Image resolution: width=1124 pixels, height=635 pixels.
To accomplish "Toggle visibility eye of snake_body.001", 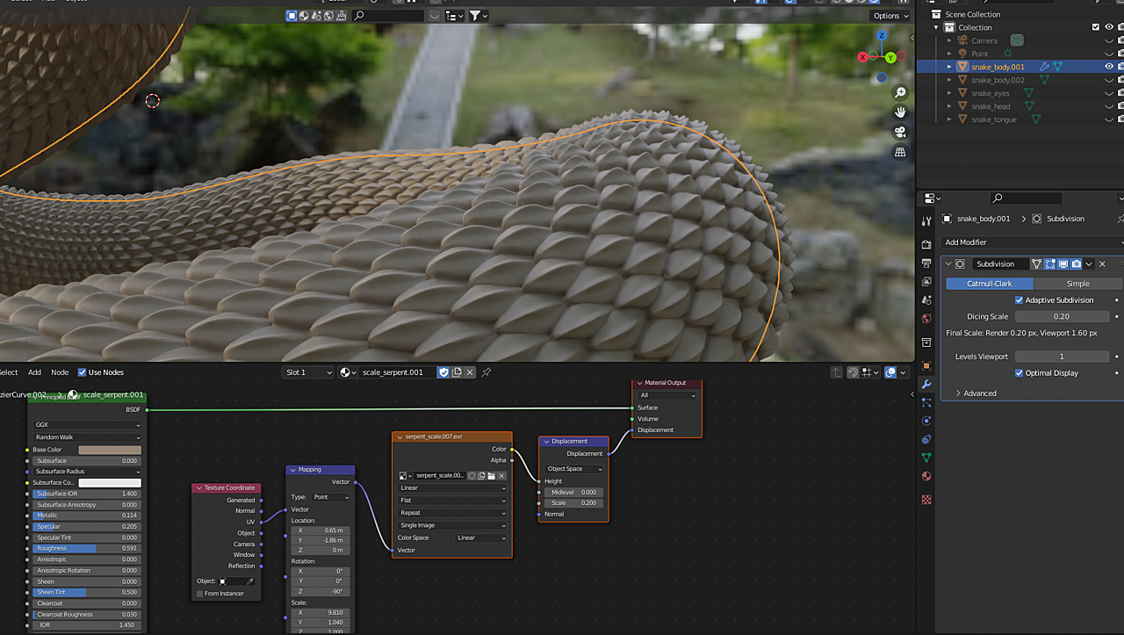I will click(1109, 67).
